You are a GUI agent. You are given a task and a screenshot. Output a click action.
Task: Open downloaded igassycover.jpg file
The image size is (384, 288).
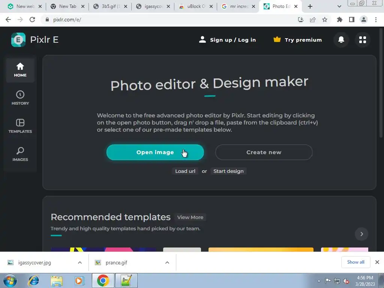click(x=34, y=262)
